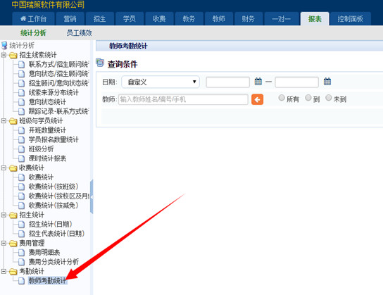This screenshot has height=295, width=383.
Task: Open the 日期 自定义 dropdown
Action: [x=161, y=82]
